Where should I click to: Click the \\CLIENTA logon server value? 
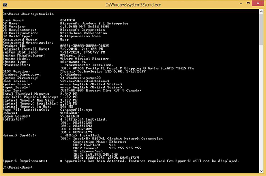[70, 116]
